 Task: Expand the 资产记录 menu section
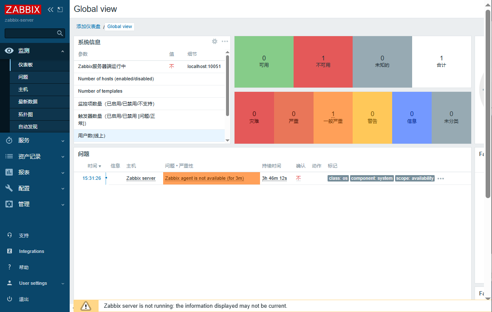point(63,156)
